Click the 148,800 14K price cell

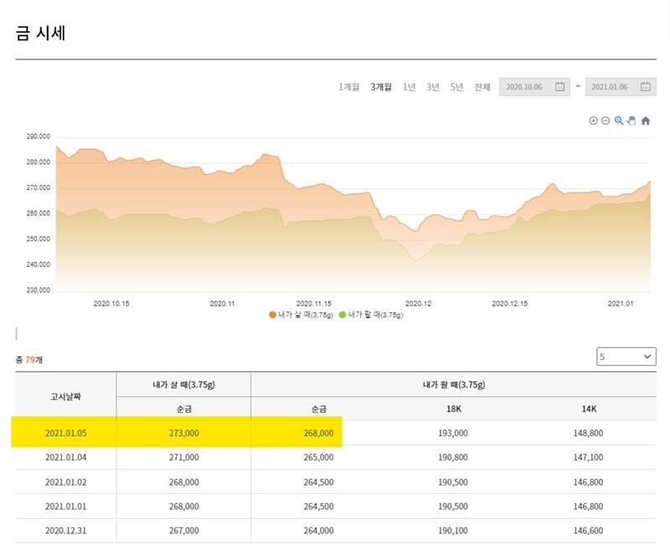[x=588, y=433]
